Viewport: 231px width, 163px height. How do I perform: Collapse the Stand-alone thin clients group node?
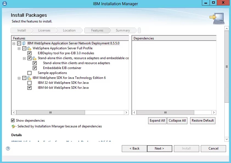24,58
